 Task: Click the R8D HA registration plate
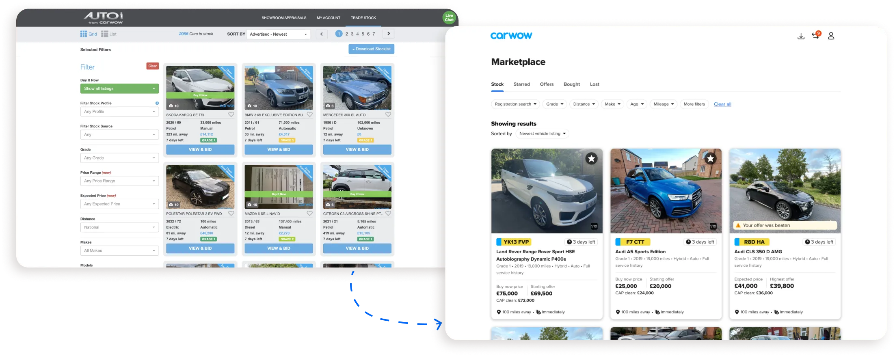tap(752, 242)
